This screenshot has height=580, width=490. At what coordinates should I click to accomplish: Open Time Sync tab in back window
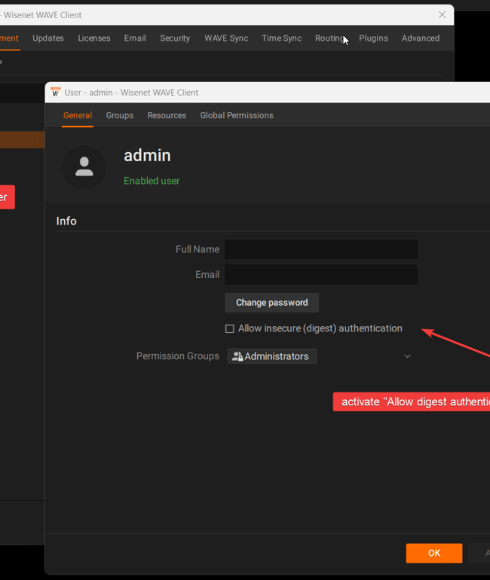(281, 38)
